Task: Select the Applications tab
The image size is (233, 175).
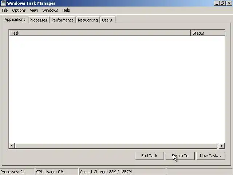Action: point(15,19)
